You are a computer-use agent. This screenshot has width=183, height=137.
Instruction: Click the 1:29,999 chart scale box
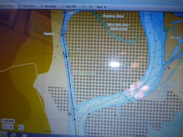coord(8,121)
